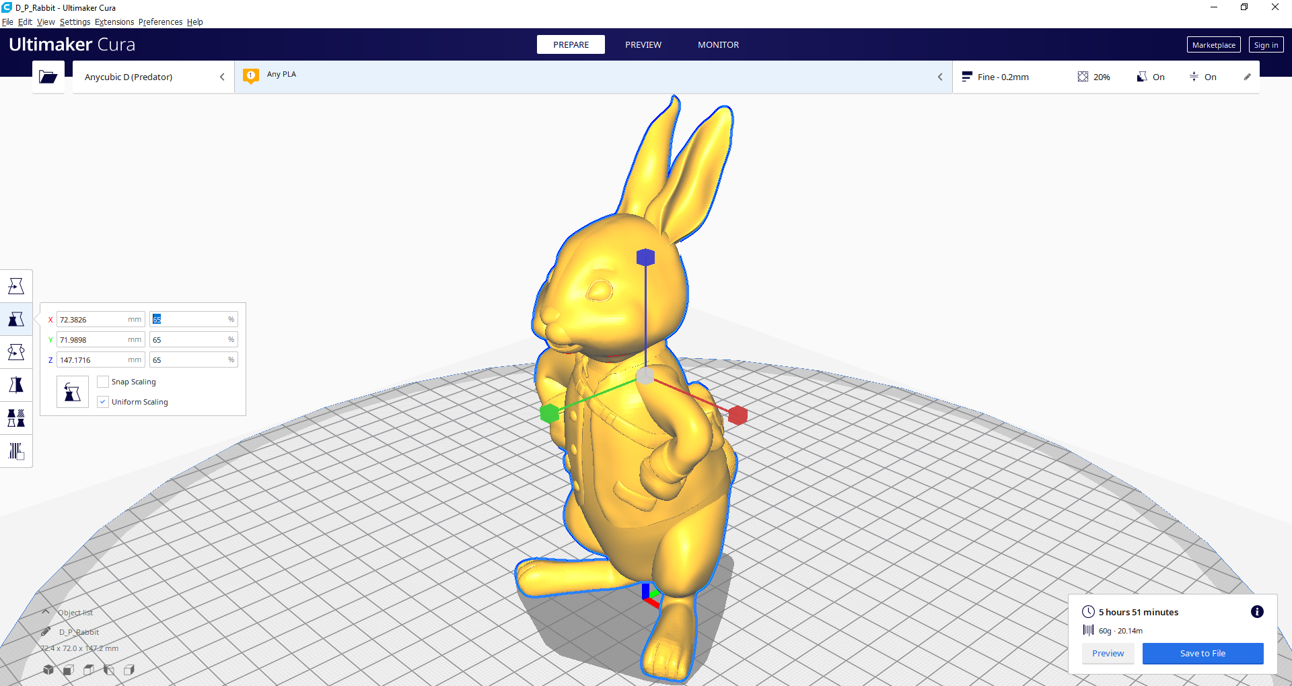Click the "72.4 x 72.0 x 147.2 mm" dimensions text
The height and width of the screenshot is (686, 1292).
point(79,648)
